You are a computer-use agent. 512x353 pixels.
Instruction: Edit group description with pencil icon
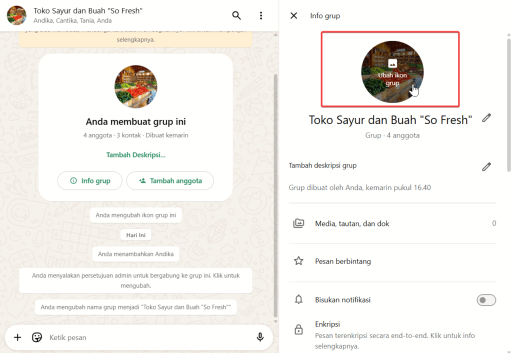click(x=486, y=166)
